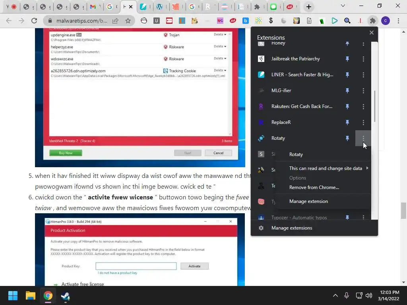The image size is (407, 305).
Task: Click the Product Key input field
Action: click(x=136, y=266)
